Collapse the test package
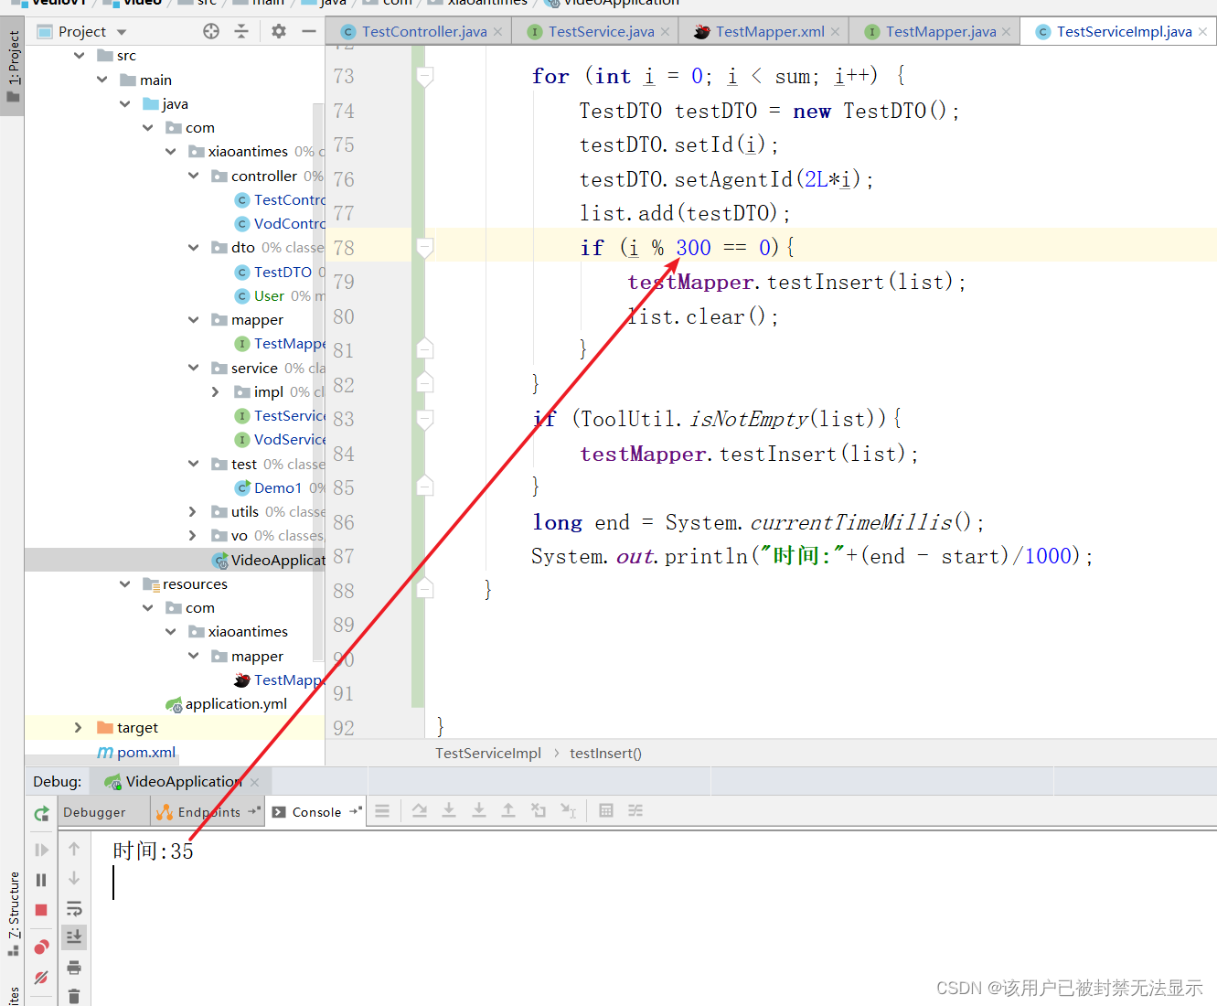The height and width of the screenshot is (1006, 1217). (193, 464)
